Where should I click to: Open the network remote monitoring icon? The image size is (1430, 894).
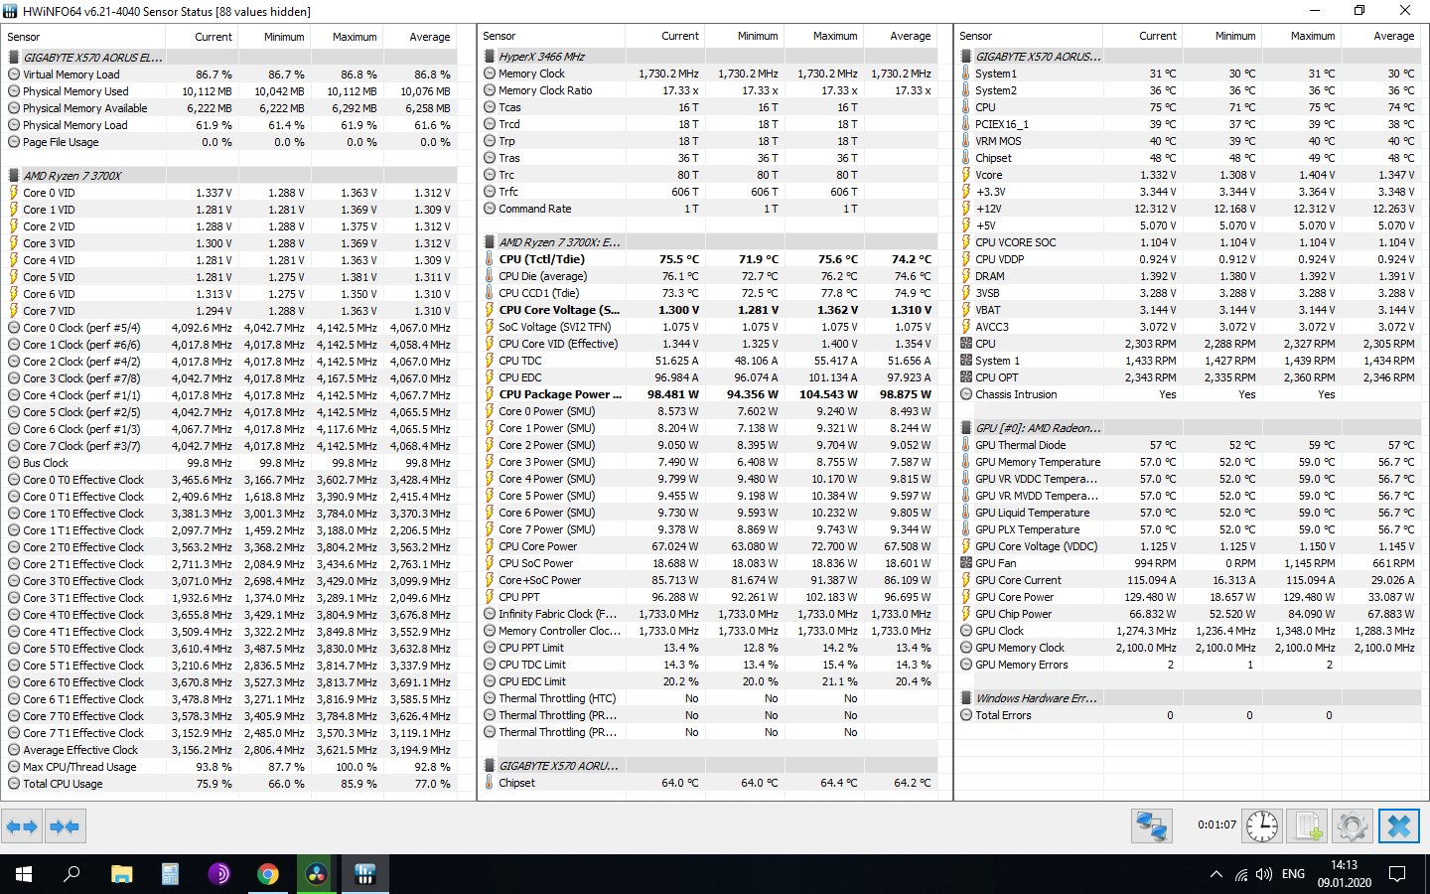[x=1152, y=826]
